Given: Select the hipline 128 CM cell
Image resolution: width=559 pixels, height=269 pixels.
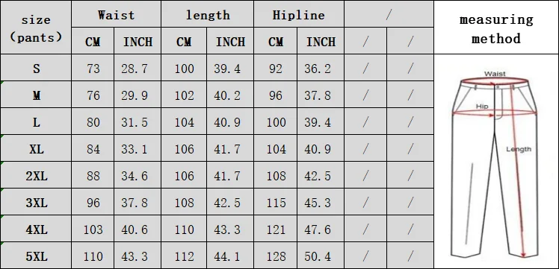Looking at the screenshot, I should [276, 256].
